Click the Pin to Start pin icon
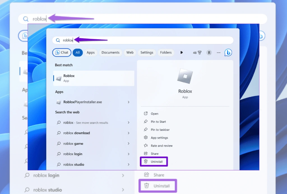This screenshot has width=287, height=194. click(x=146, y=121)
